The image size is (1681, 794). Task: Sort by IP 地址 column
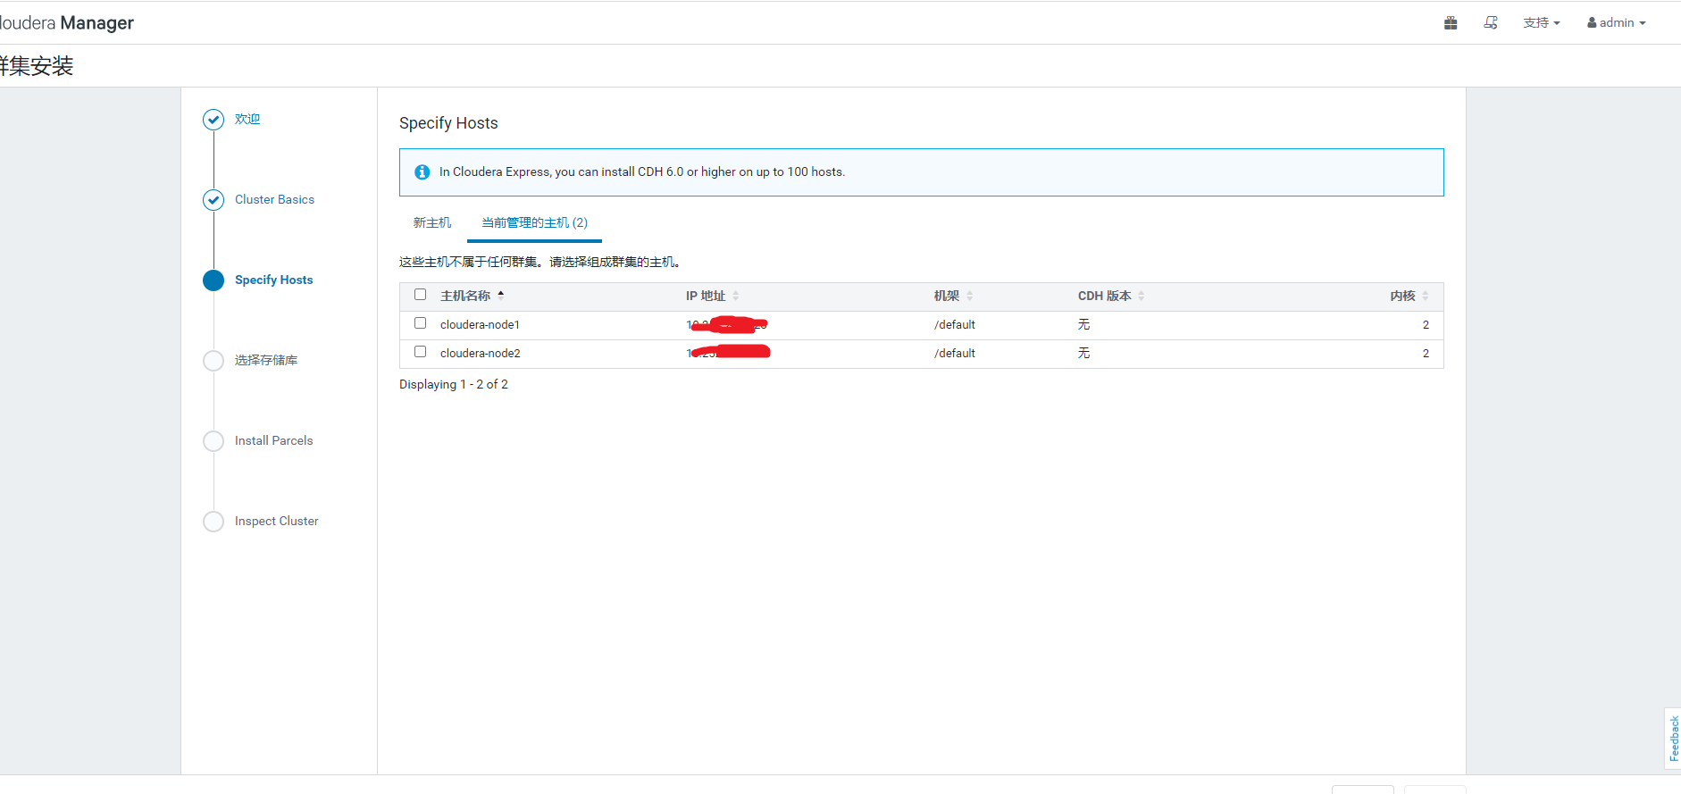712,296
